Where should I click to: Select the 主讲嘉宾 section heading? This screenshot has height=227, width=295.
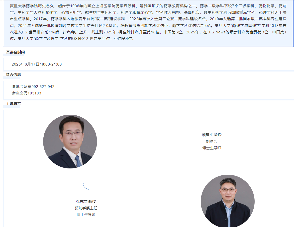click(x=13, y=104)
